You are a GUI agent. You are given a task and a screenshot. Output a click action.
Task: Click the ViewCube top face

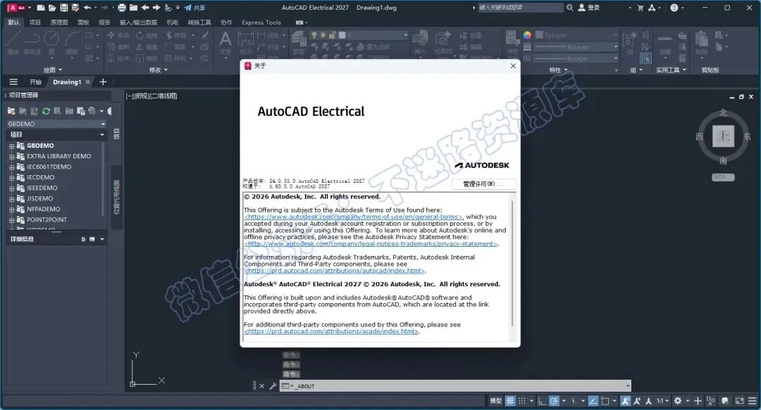[x=723, y=136]
